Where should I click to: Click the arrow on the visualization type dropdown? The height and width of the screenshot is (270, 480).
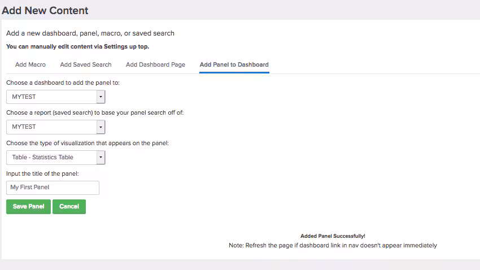point(101,157)
